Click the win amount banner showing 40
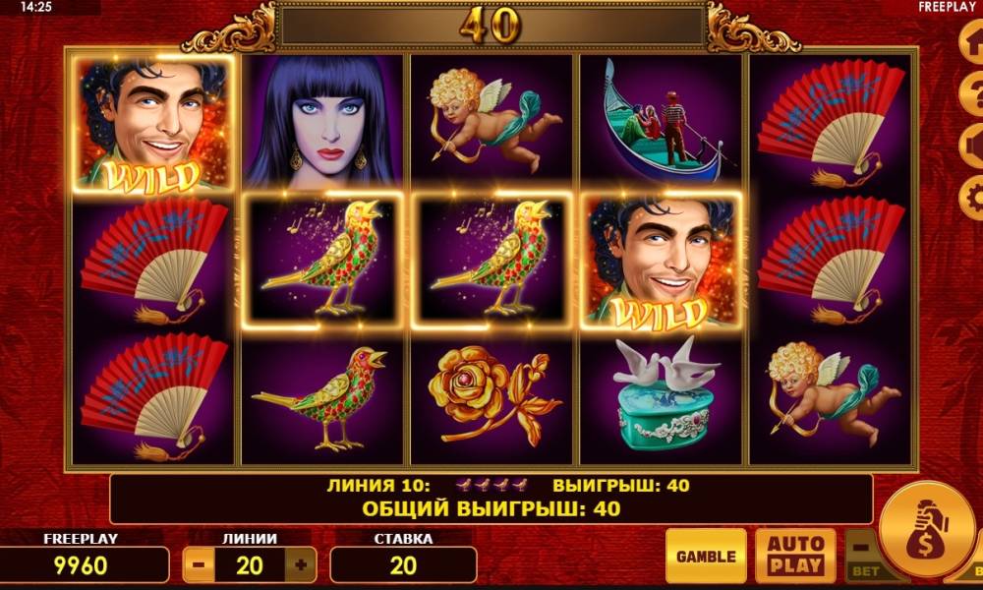Image resolution: width=983 pixels, height=590 pixels. (491, 27)
